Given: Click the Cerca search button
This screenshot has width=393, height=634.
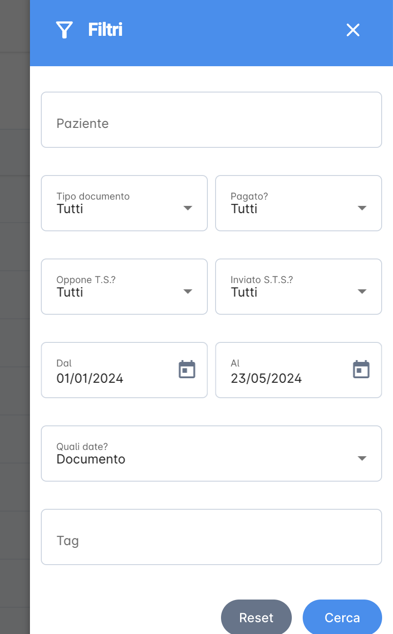Looking at the screenshot, I should click(x=342, y=617).
